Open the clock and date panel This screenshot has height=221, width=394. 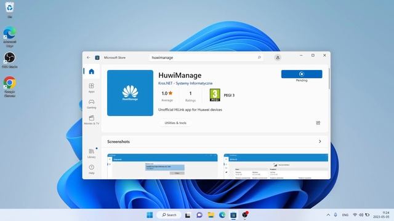coord(381,215)
